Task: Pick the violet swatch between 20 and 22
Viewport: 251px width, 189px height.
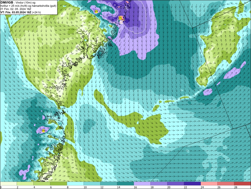Action: pyautogui.click(x=176, y=183)
